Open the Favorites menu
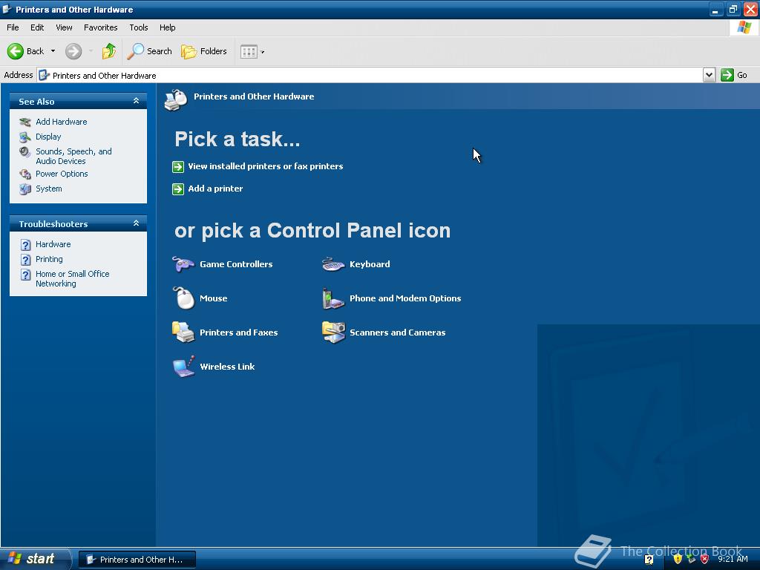The width and height of the screenshot is (760, 570). pos(100,27)
